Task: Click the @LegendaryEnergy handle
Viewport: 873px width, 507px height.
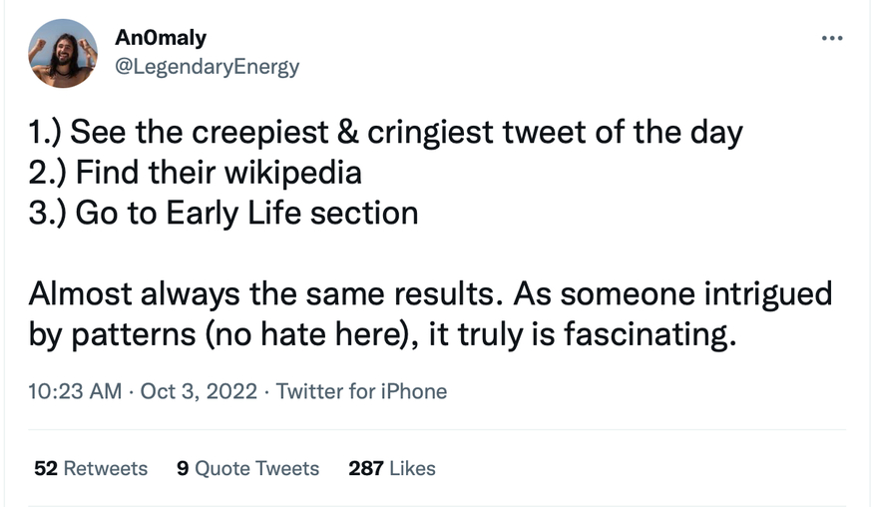Action: tap(208, 67)
